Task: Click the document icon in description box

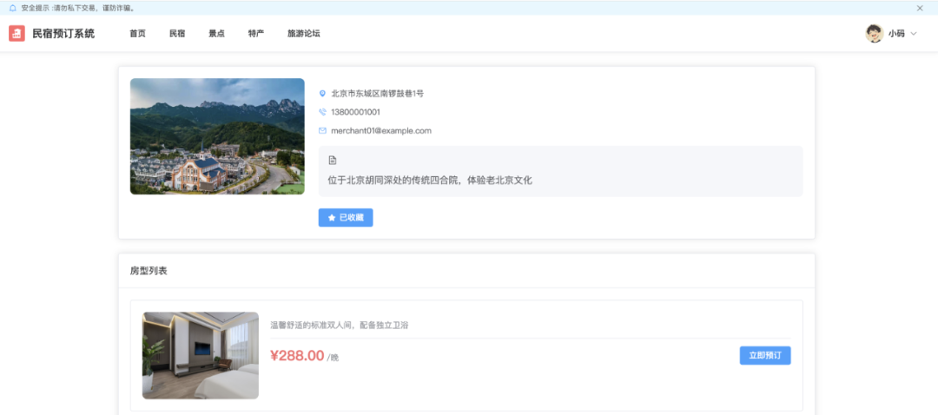Action: click(333, 161)
